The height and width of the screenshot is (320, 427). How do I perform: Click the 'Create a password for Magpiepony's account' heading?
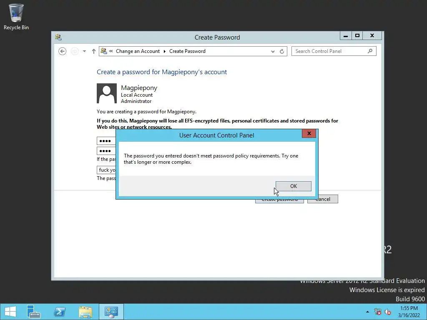click(162, 72)
